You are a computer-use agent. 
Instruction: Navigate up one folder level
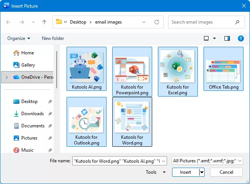point(44,22)
